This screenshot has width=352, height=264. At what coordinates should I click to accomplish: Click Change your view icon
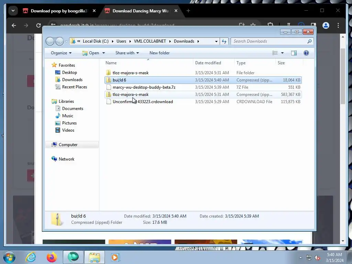click(x=275, y=53)
